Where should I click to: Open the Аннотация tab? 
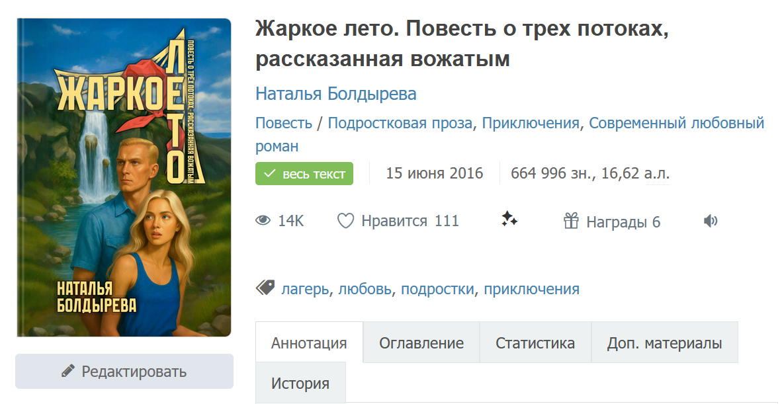coord(309,343)
